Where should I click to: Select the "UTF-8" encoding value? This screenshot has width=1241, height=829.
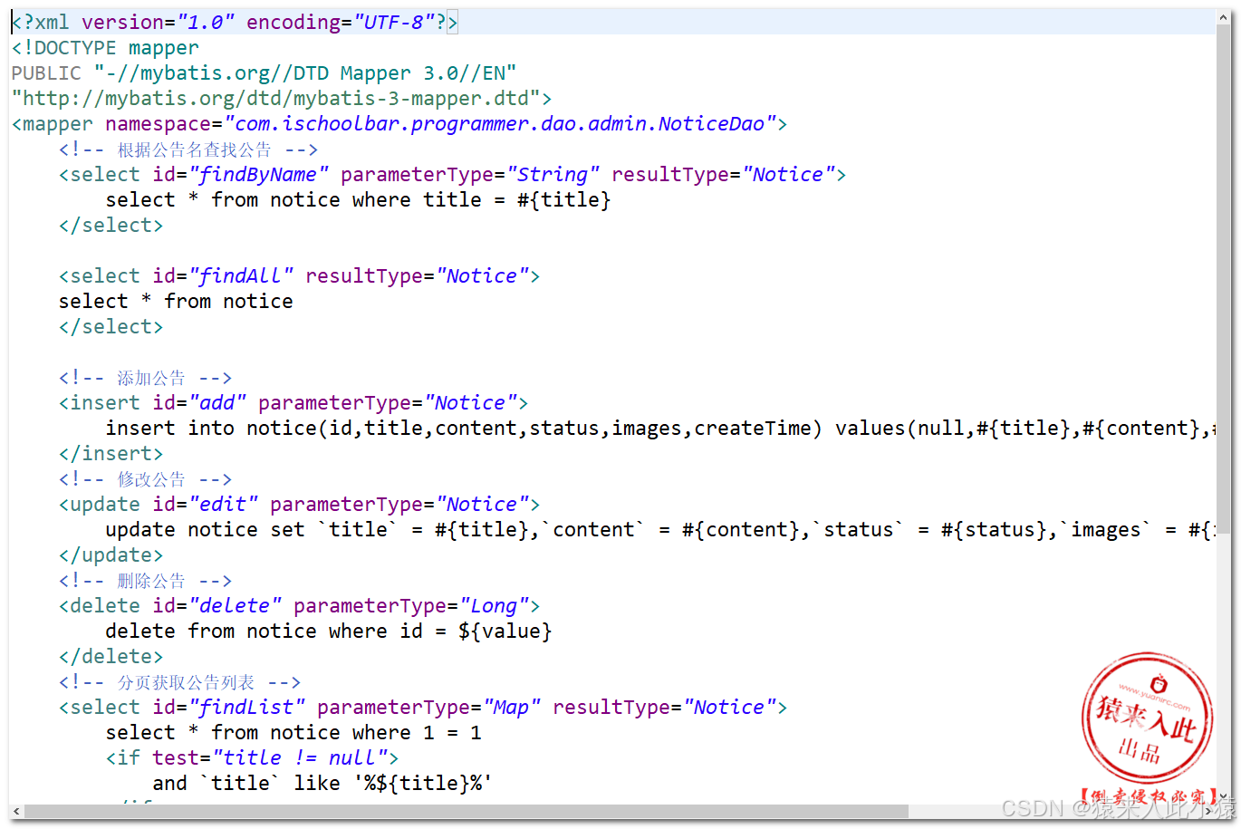coord(393,22)
